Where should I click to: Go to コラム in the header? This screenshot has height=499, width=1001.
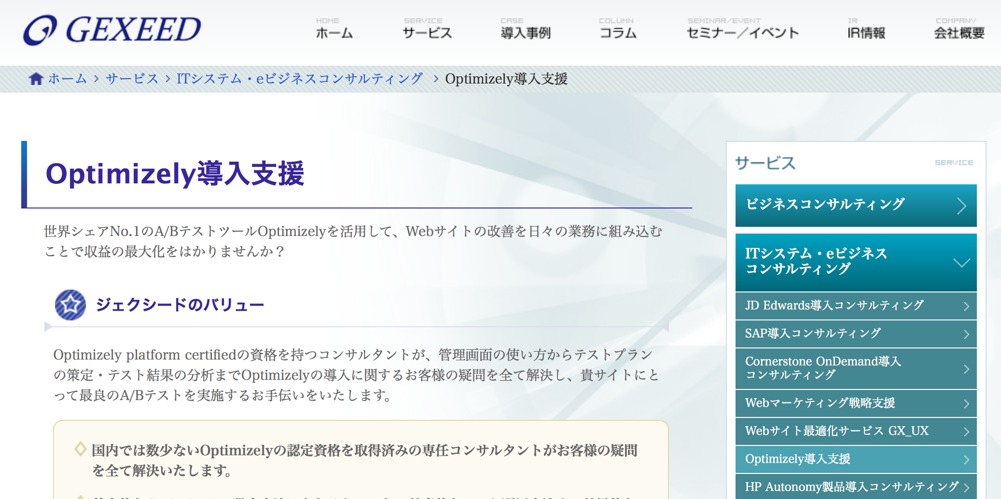click(617, 29)
